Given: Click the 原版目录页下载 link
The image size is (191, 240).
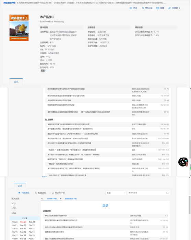Looking at the screenshot, I should coord(71,199).
